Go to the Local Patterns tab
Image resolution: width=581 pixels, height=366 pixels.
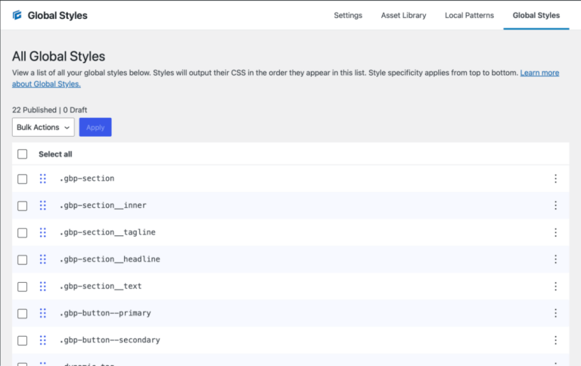tap(469, 15)
